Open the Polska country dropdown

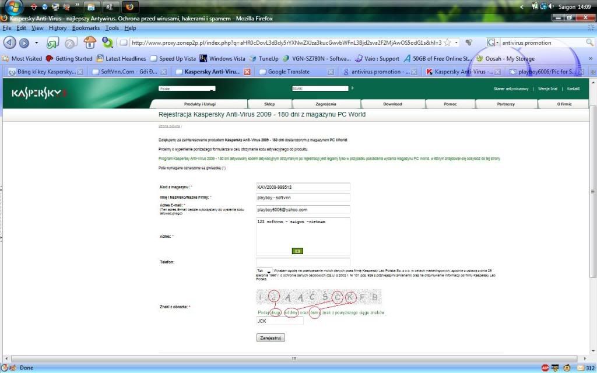(x=187, y=89)
